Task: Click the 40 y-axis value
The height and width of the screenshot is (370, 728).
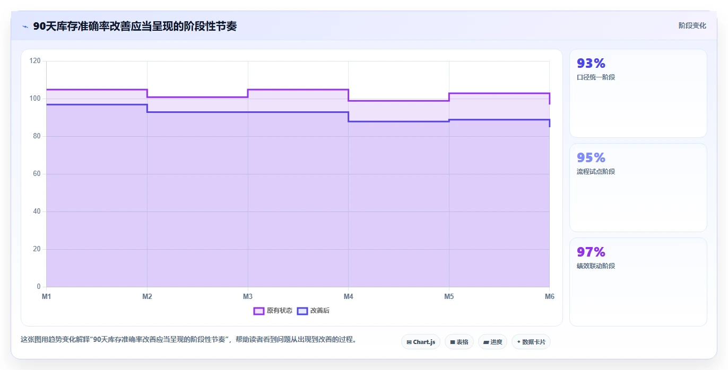Action: (37, 212)
